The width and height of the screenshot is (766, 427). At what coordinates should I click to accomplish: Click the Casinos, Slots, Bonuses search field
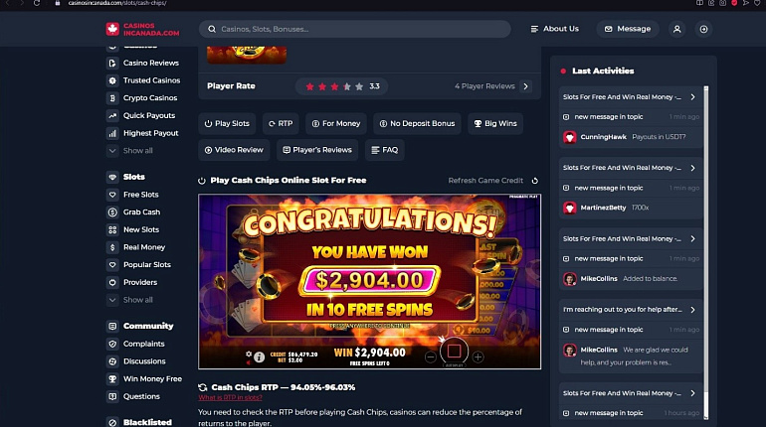point(355,29)
